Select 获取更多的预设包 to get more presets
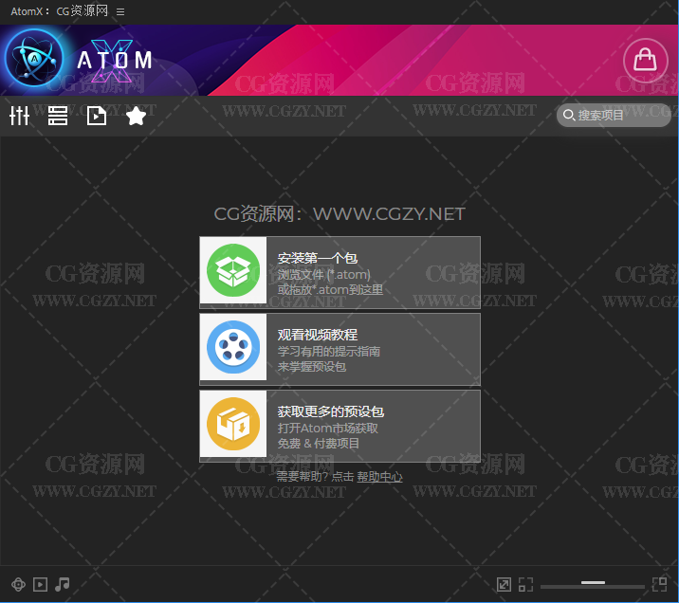Image resolution: width=679 pixels, height=603 pixels. coord(339,426)
